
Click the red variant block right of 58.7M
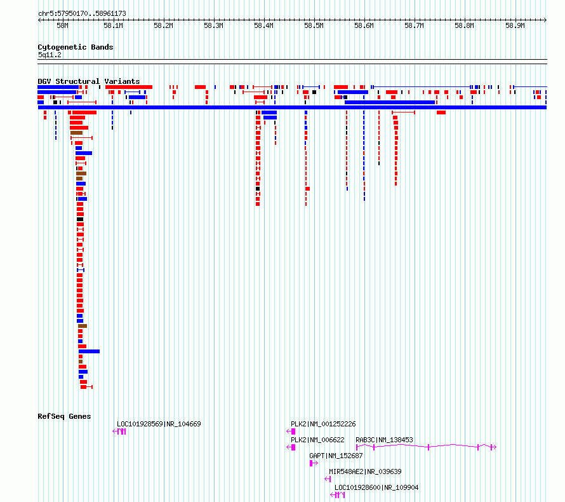(441, 112)
